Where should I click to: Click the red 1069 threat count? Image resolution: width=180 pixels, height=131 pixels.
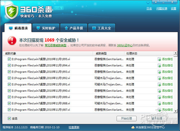point(49,40)
